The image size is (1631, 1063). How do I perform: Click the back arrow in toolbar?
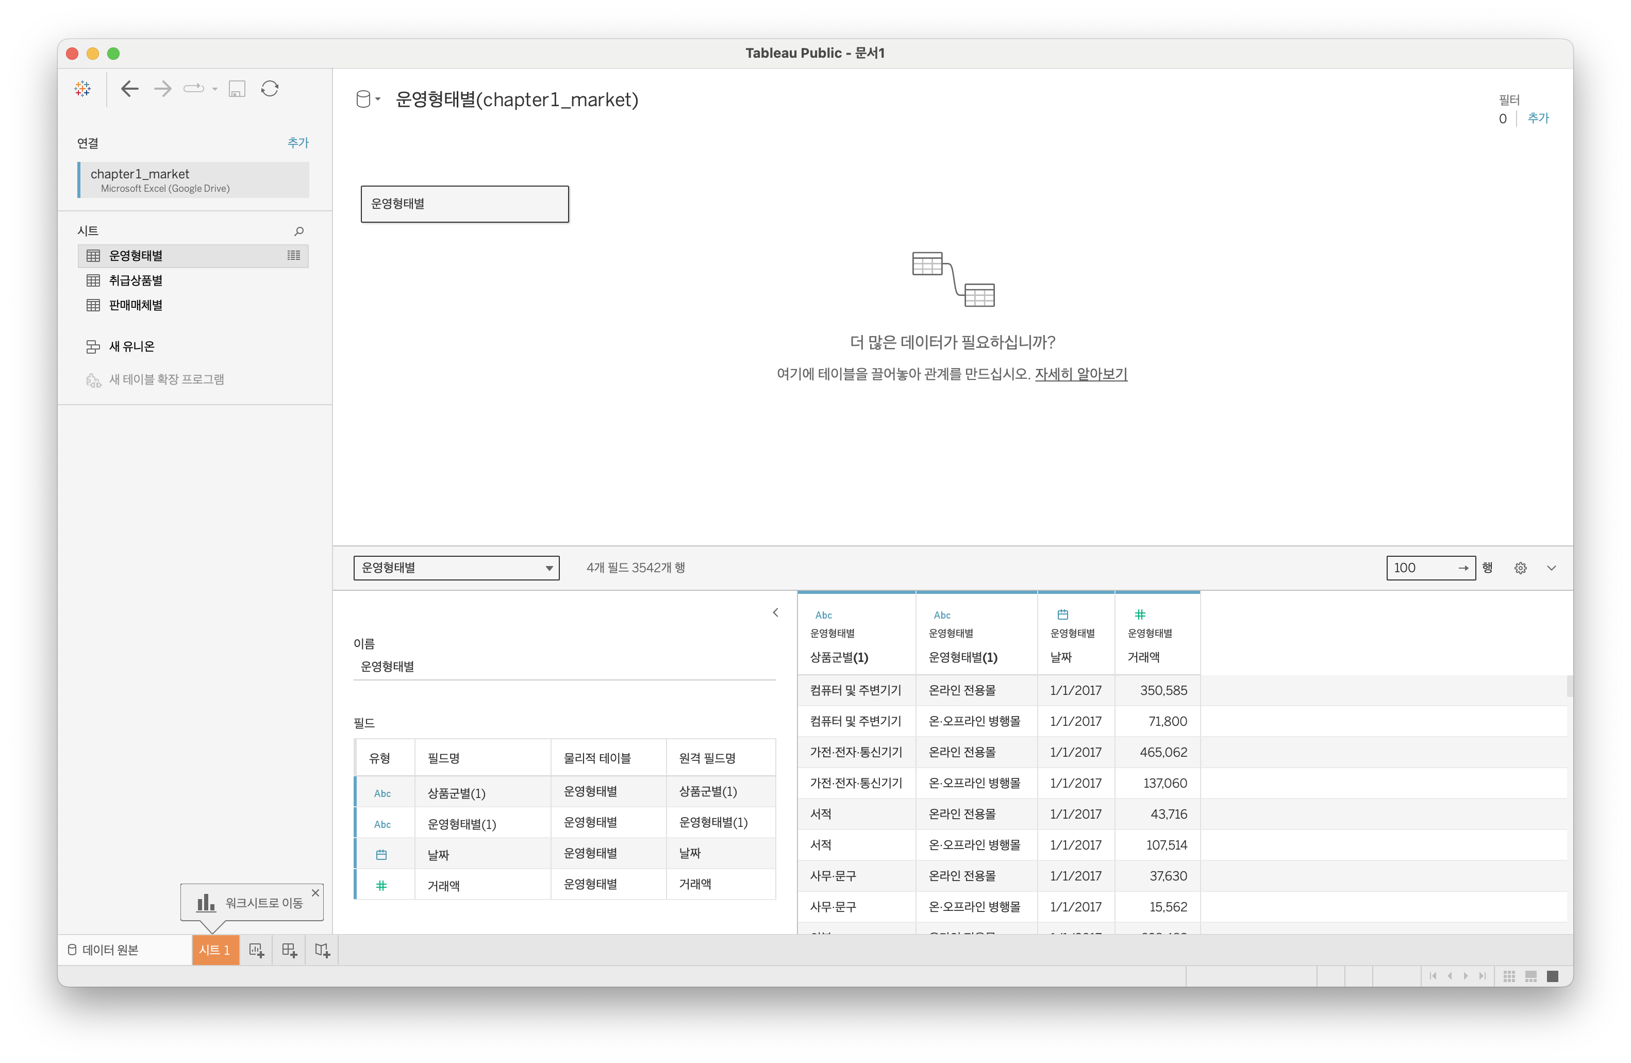129,89
